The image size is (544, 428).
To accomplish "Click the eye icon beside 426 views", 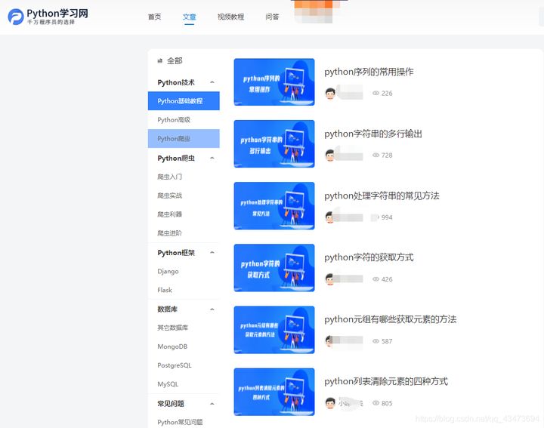I will point(376,279).
